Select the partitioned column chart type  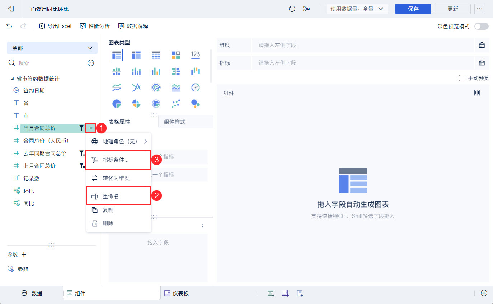117,71
